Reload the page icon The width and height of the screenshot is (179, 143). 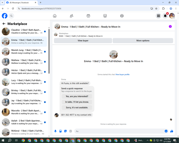click(x=13, y=9)
